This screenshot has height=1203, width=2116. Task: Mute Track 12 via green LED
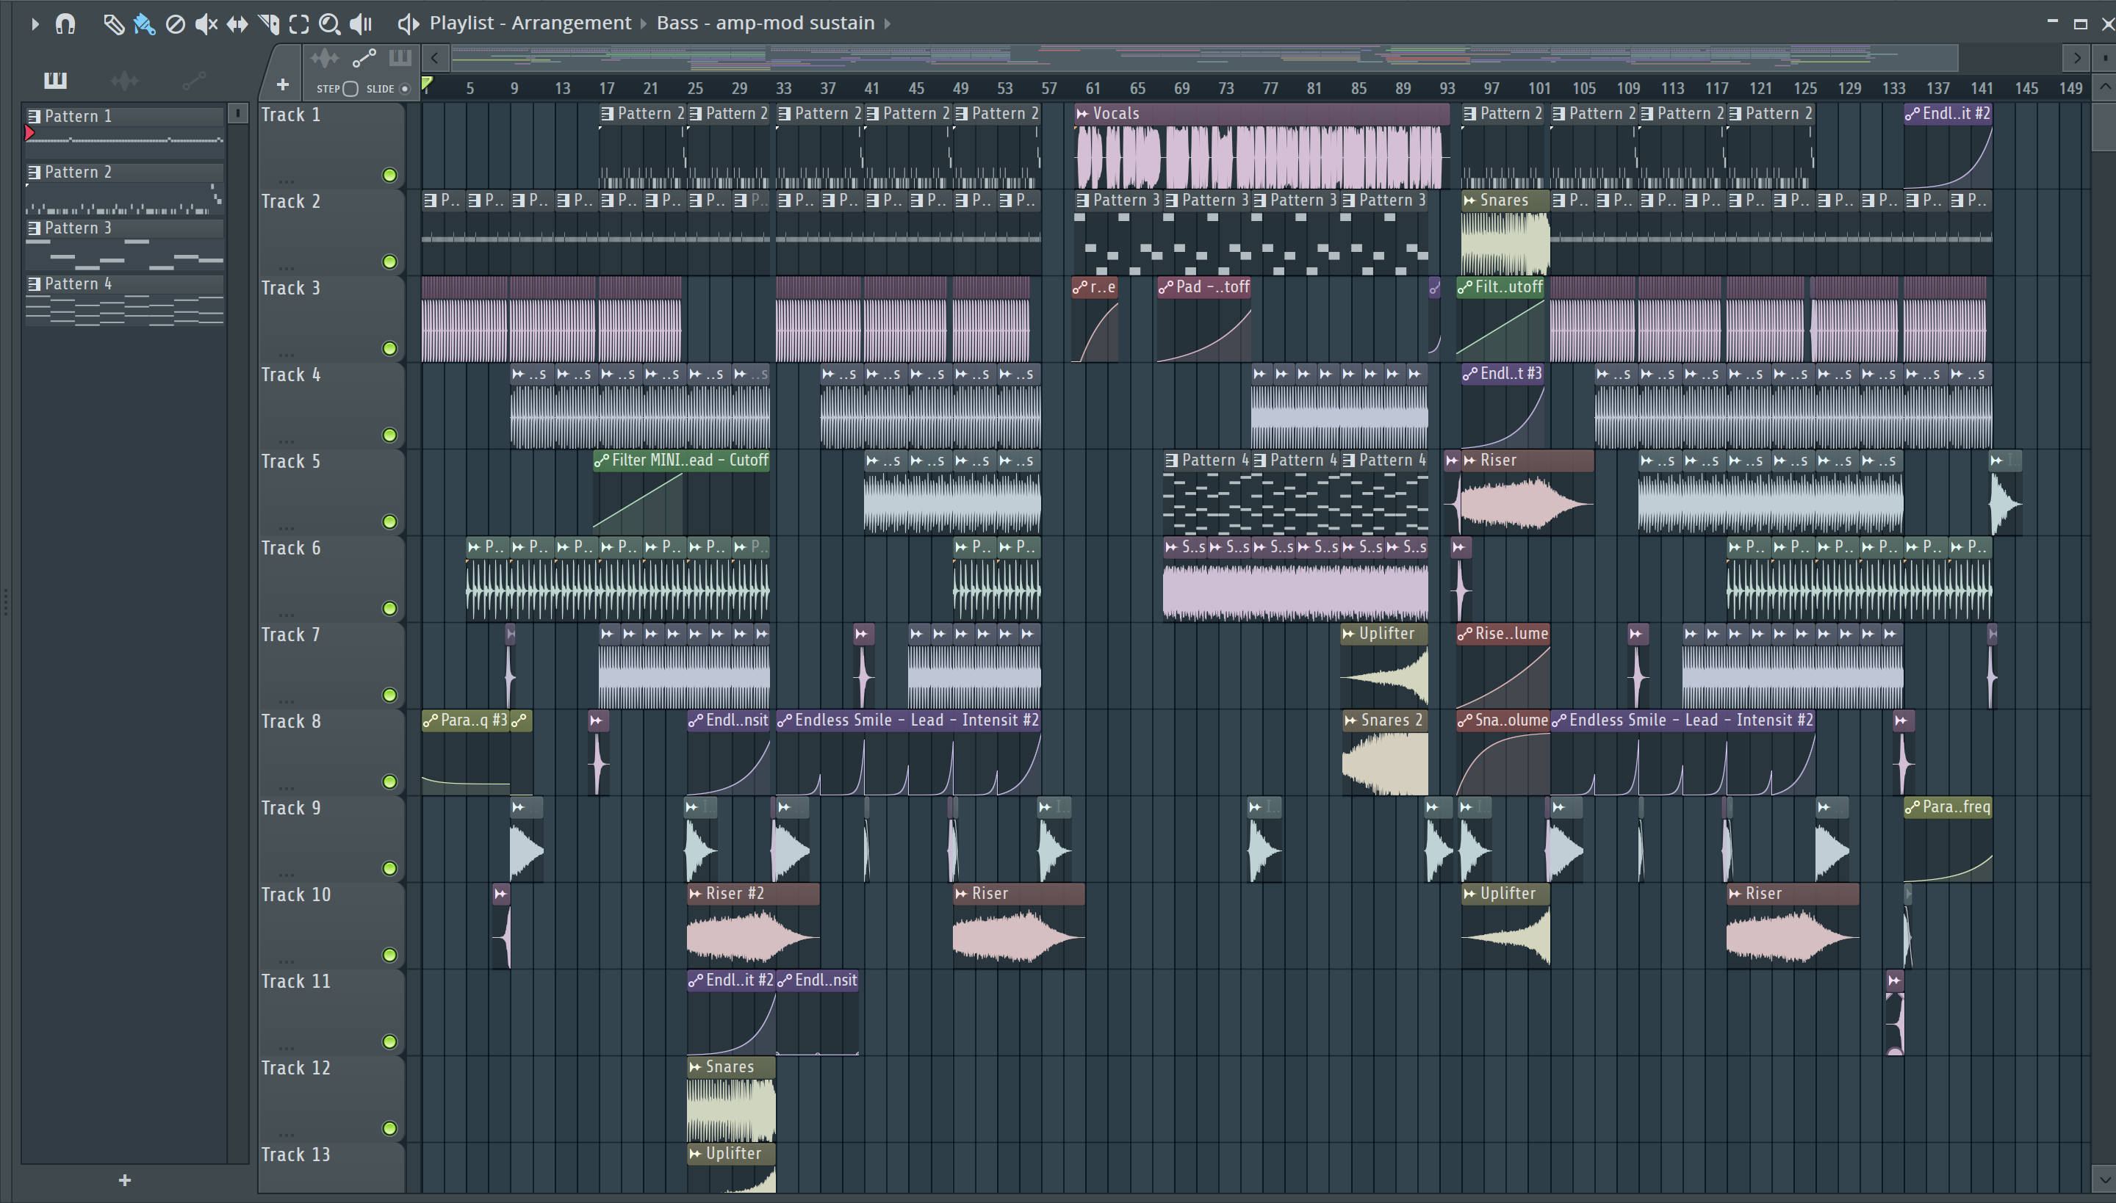coord(390,1129)
